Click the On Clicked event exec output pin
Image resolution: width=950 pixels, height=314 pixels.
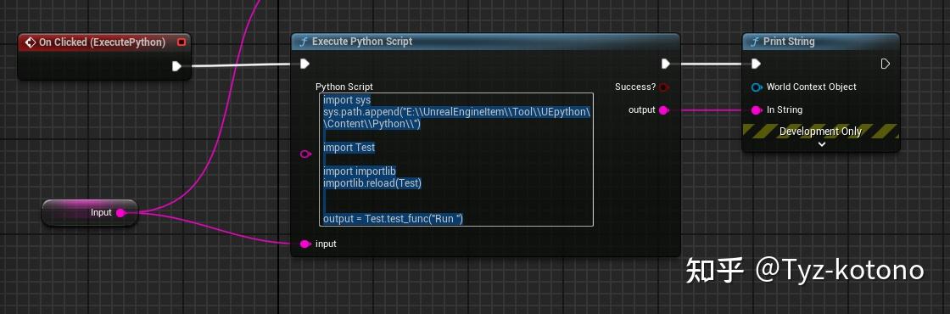pos(176,66)
